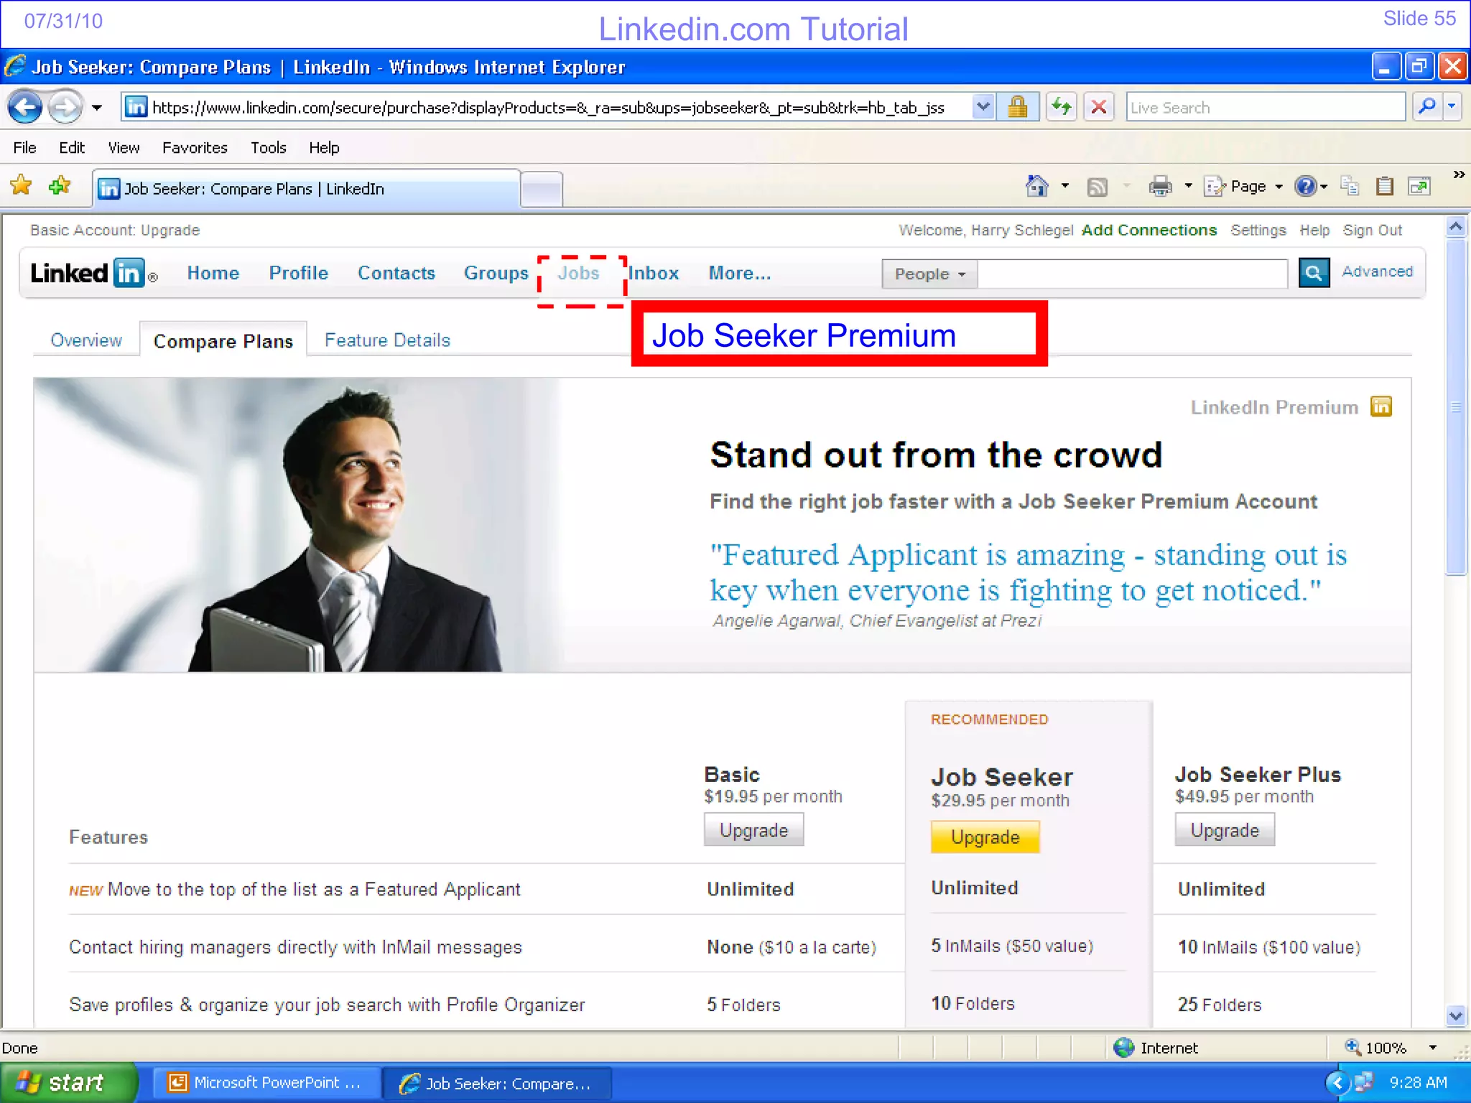The width and height of the screenshot is (1471, 1103).
Task: Expand the More... nav menu
Action: (x=740, y=273)
